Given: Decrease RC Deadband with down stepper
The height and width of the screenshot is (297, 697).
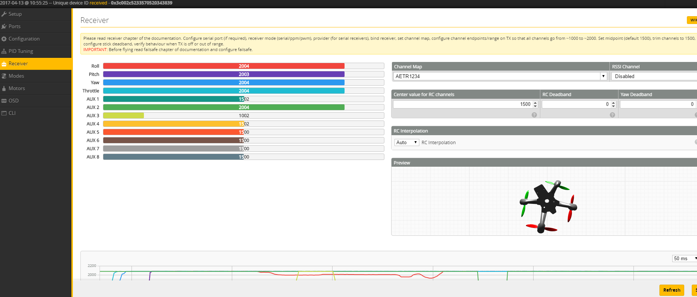Looking at the screenshot, I should 614,106.
